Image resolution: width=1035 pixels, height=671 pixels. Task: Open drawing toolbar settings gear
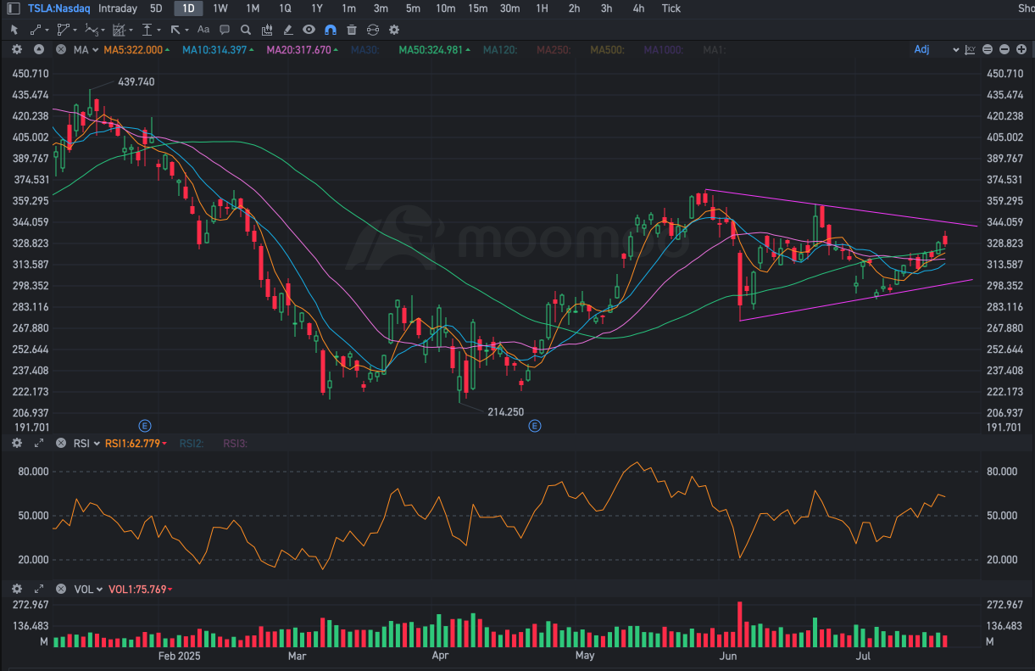[x=394, y=30]
